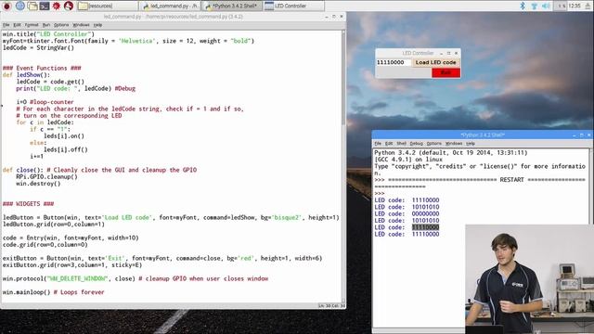Click the 'code.grid(row=0,column=0)' line
This screenshot has height=334, width=594.
click(45, 245)
